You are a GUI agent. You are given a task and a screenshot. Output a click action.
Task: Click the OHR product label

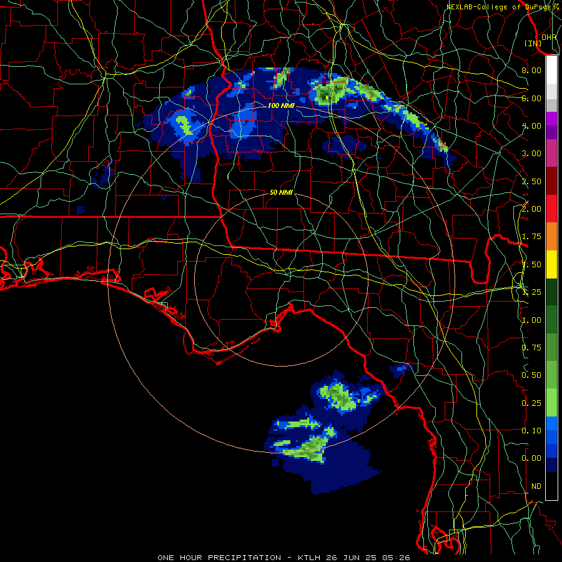pyautogui.click(x=549, y=37)
